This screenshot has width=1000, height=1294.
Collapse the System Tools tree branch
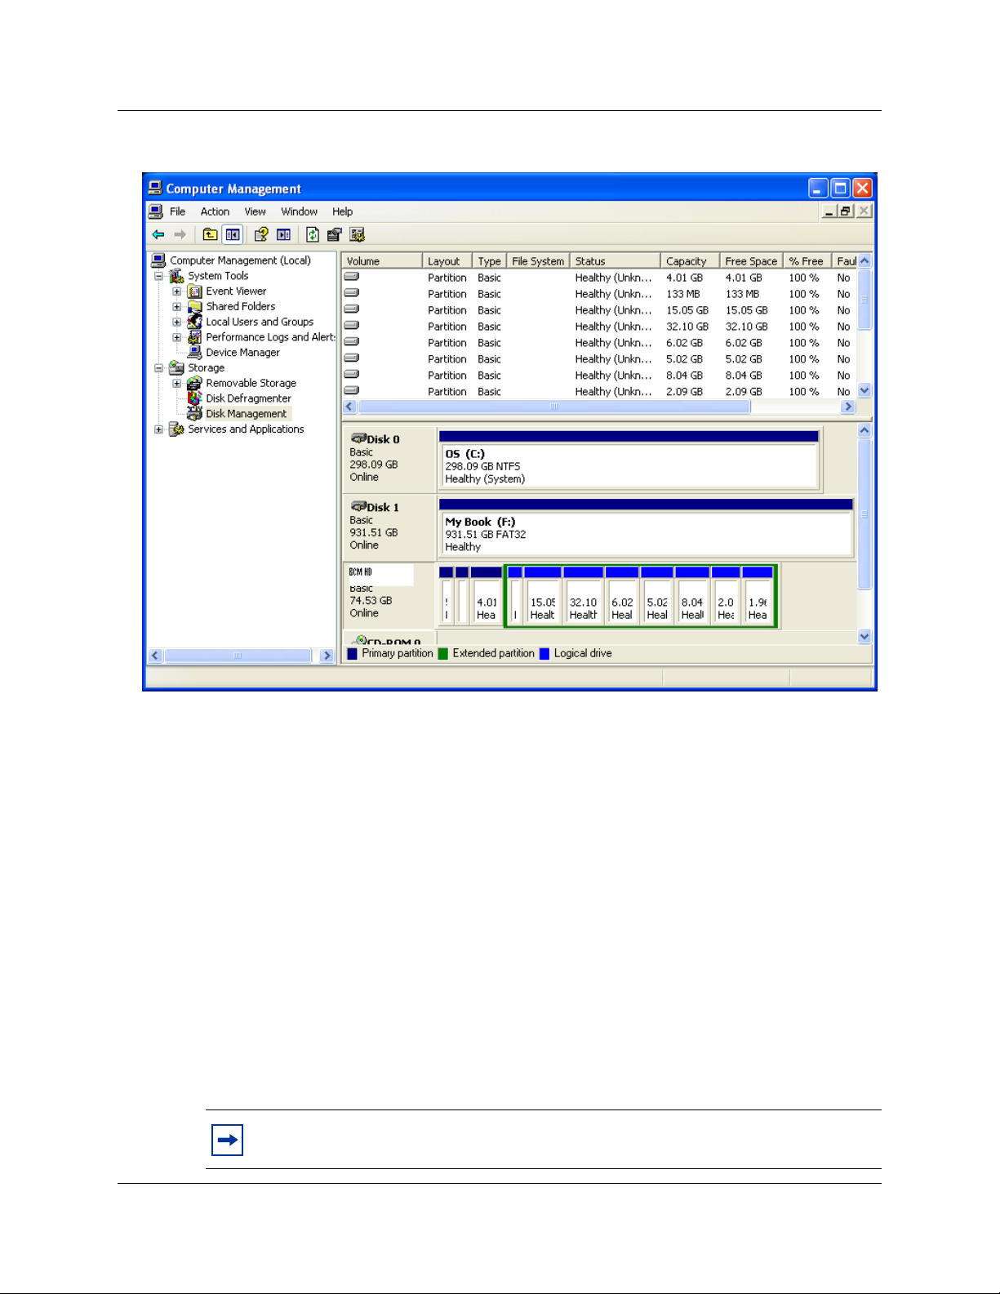click(x=158, y=276)
